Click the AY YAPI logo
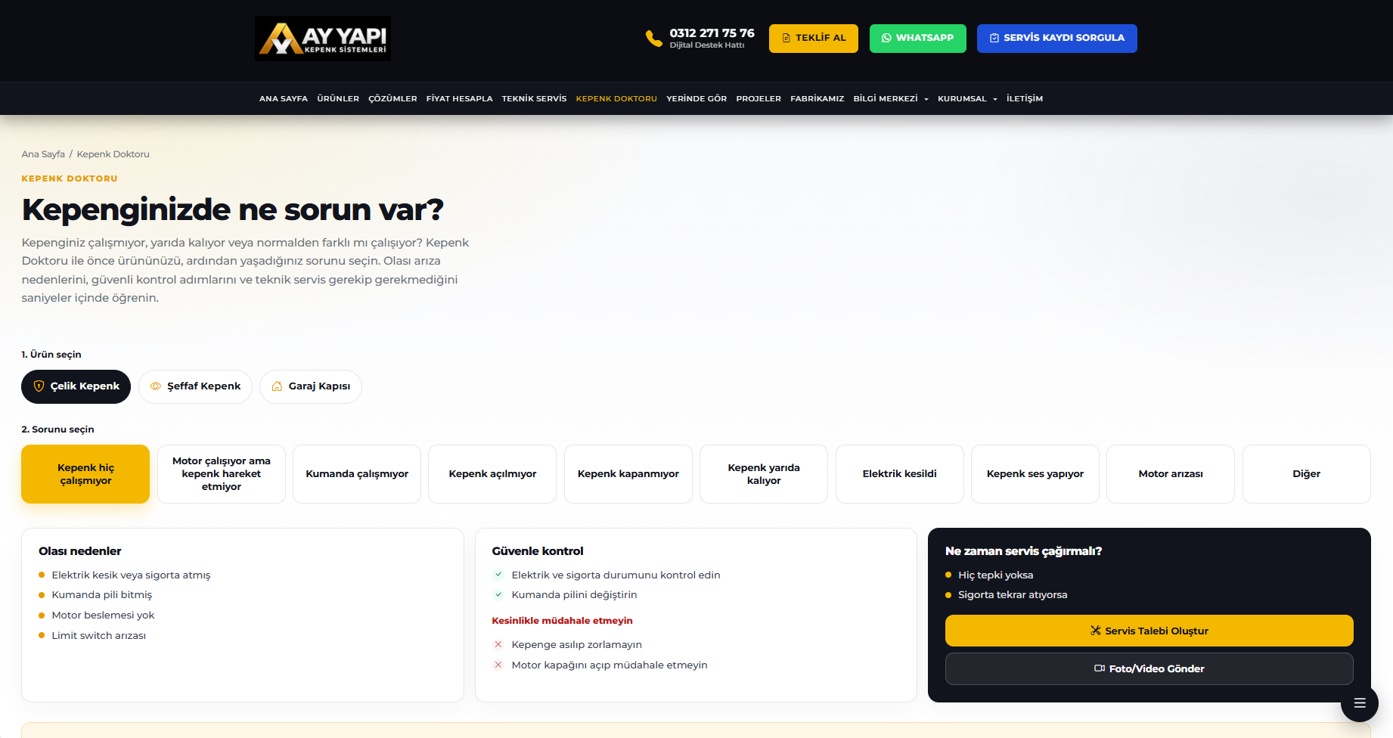1393x738 pixels. pyautogui.click(x=323, y=39)
